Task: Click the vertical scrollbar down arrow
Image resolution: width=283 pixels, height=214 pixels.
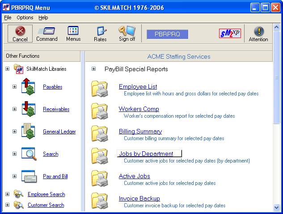Action: 276,207
